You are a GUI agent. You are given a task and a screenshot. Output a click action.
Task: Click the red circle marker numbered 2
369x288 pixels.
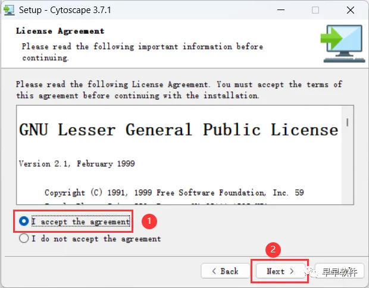(273, 249)
